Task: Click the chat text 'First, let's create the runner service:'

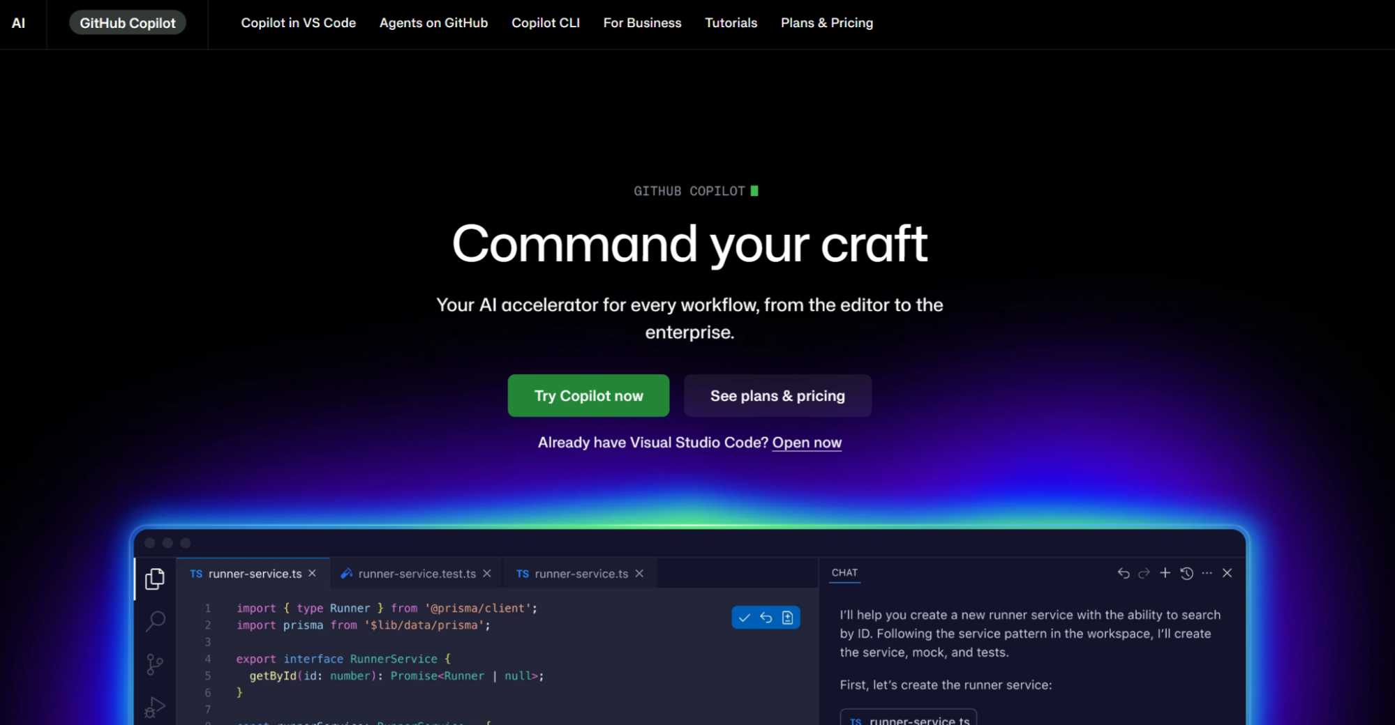Action: (x=946, y=685)
